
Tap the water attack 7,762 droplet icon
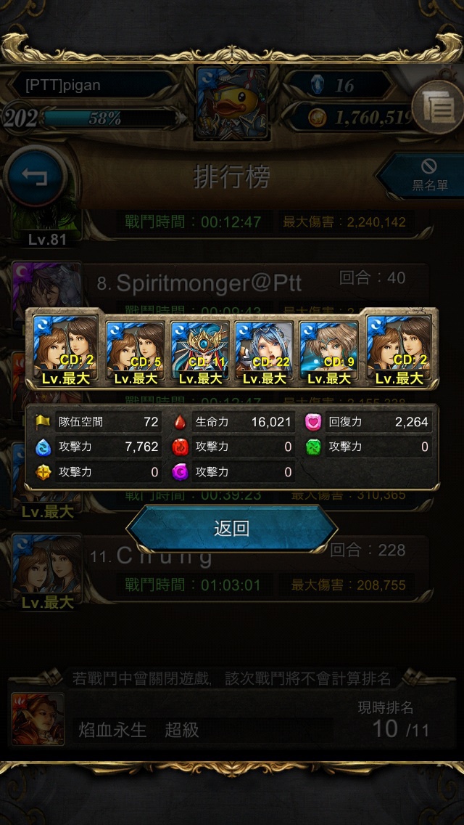tap(42, 447)
